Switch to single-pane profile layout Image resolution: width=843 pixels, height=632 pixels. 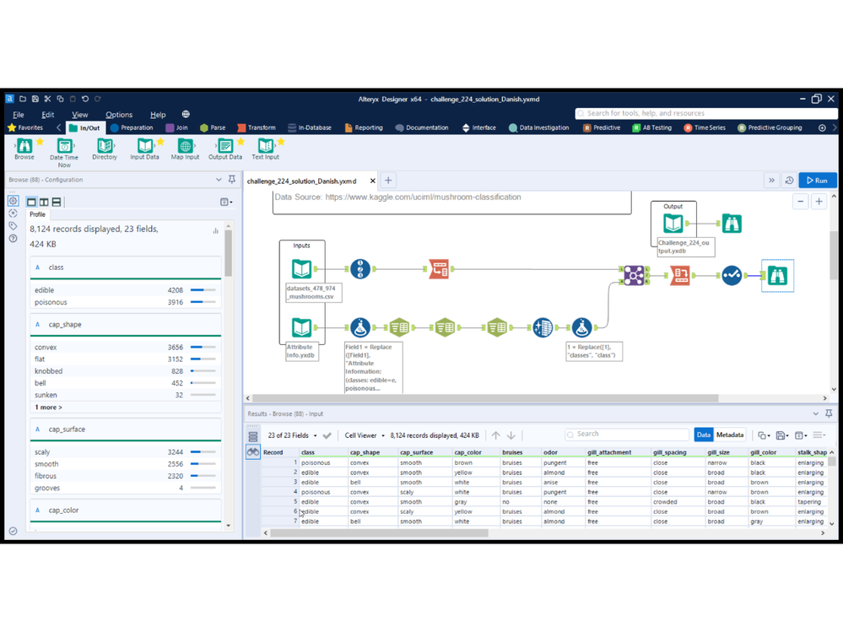point(31,202)
